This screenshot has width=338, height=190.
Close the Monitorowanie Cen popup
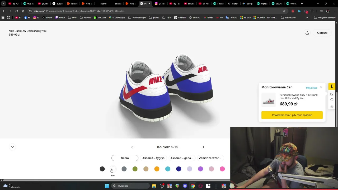[x=321, y=87]
